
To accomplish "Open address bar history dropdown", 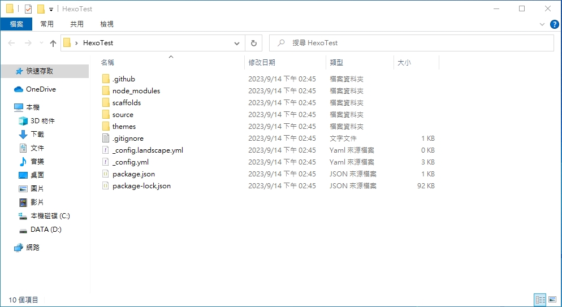I will (236, 43).
